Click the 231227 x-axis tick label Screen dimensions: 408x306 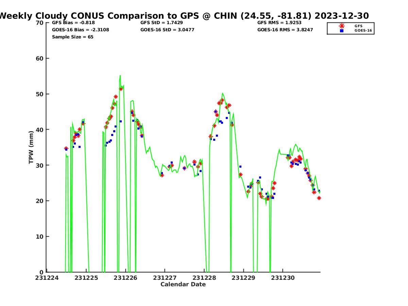[165, 278]
